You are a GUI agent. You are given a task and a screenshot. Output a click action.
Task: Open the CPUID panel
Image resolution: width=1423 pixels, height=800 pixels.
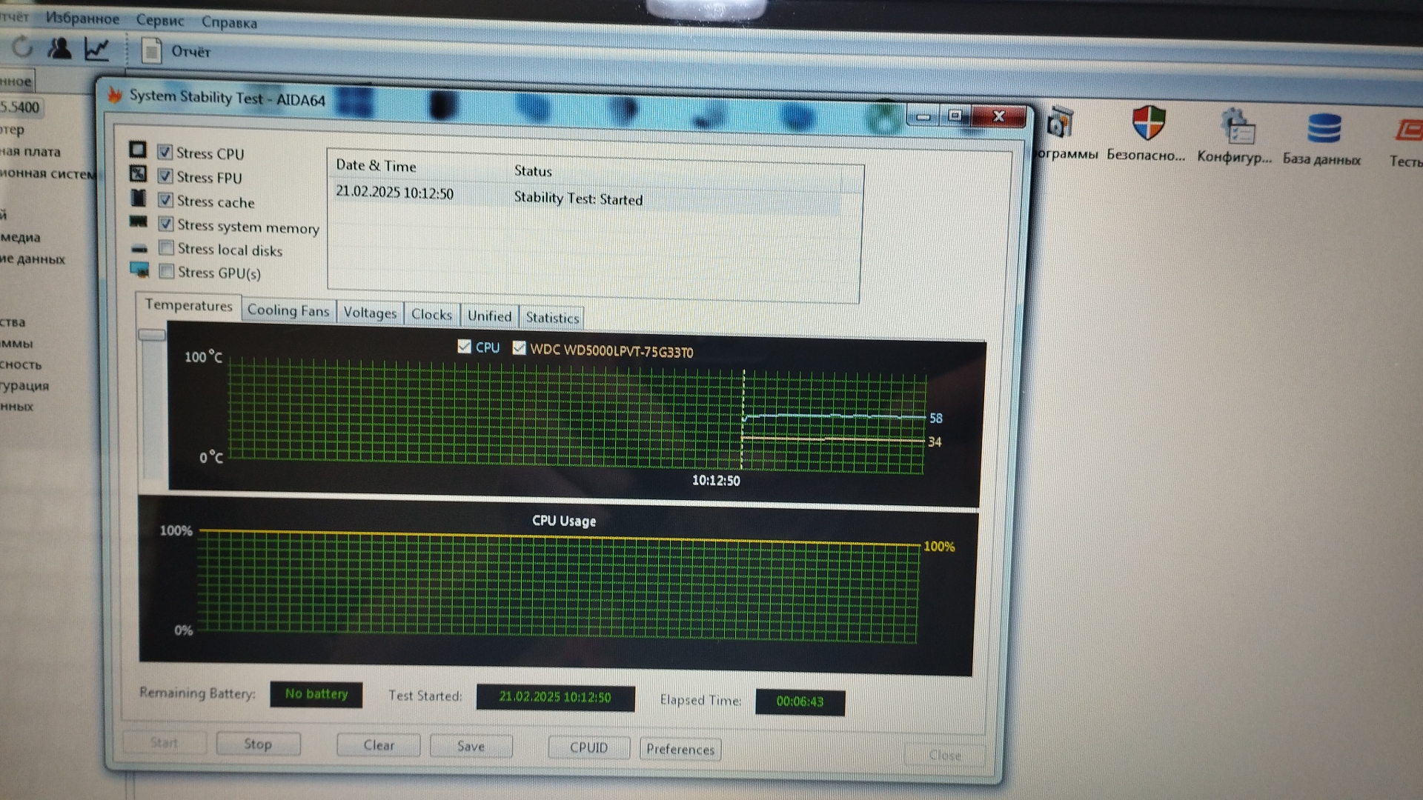coord(588,748)
